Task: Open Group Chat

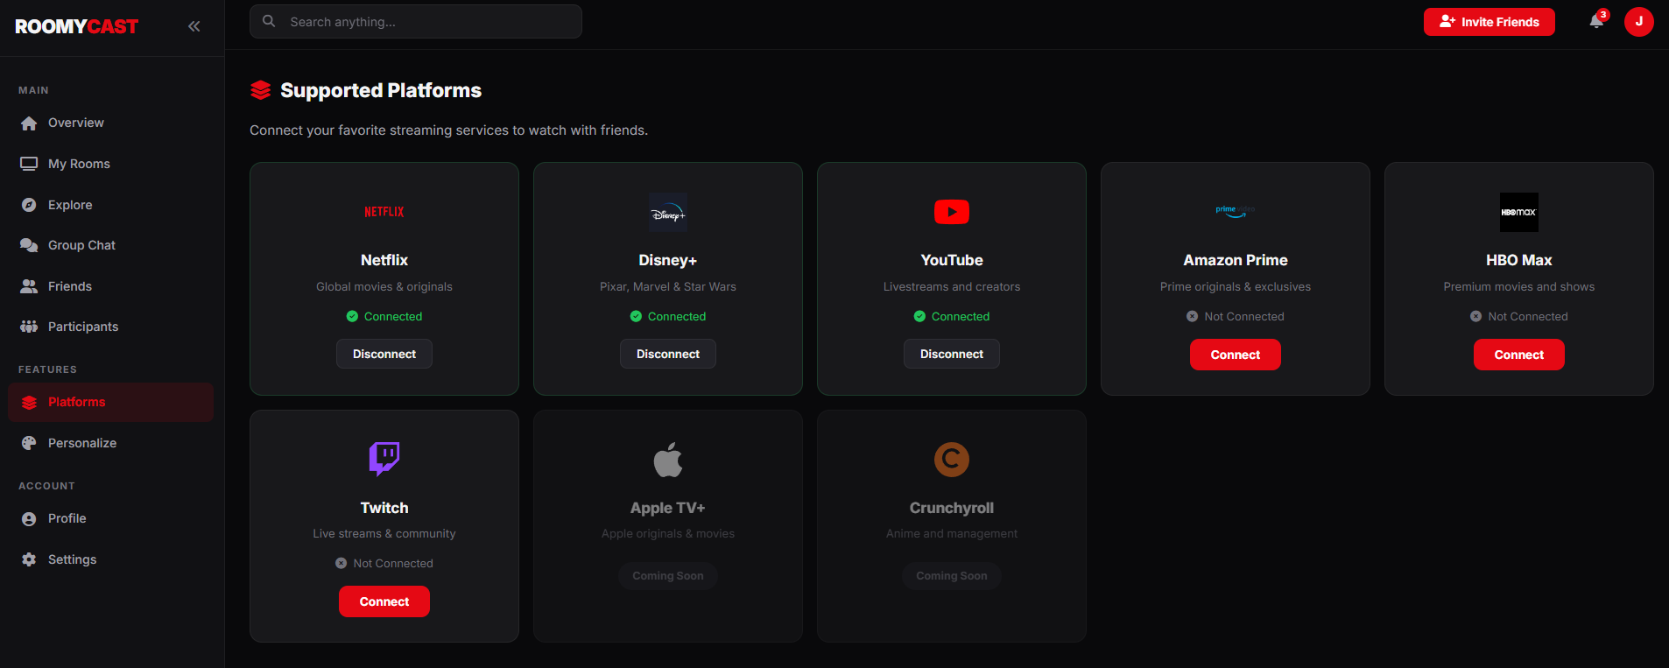Action: click(110, 245)
